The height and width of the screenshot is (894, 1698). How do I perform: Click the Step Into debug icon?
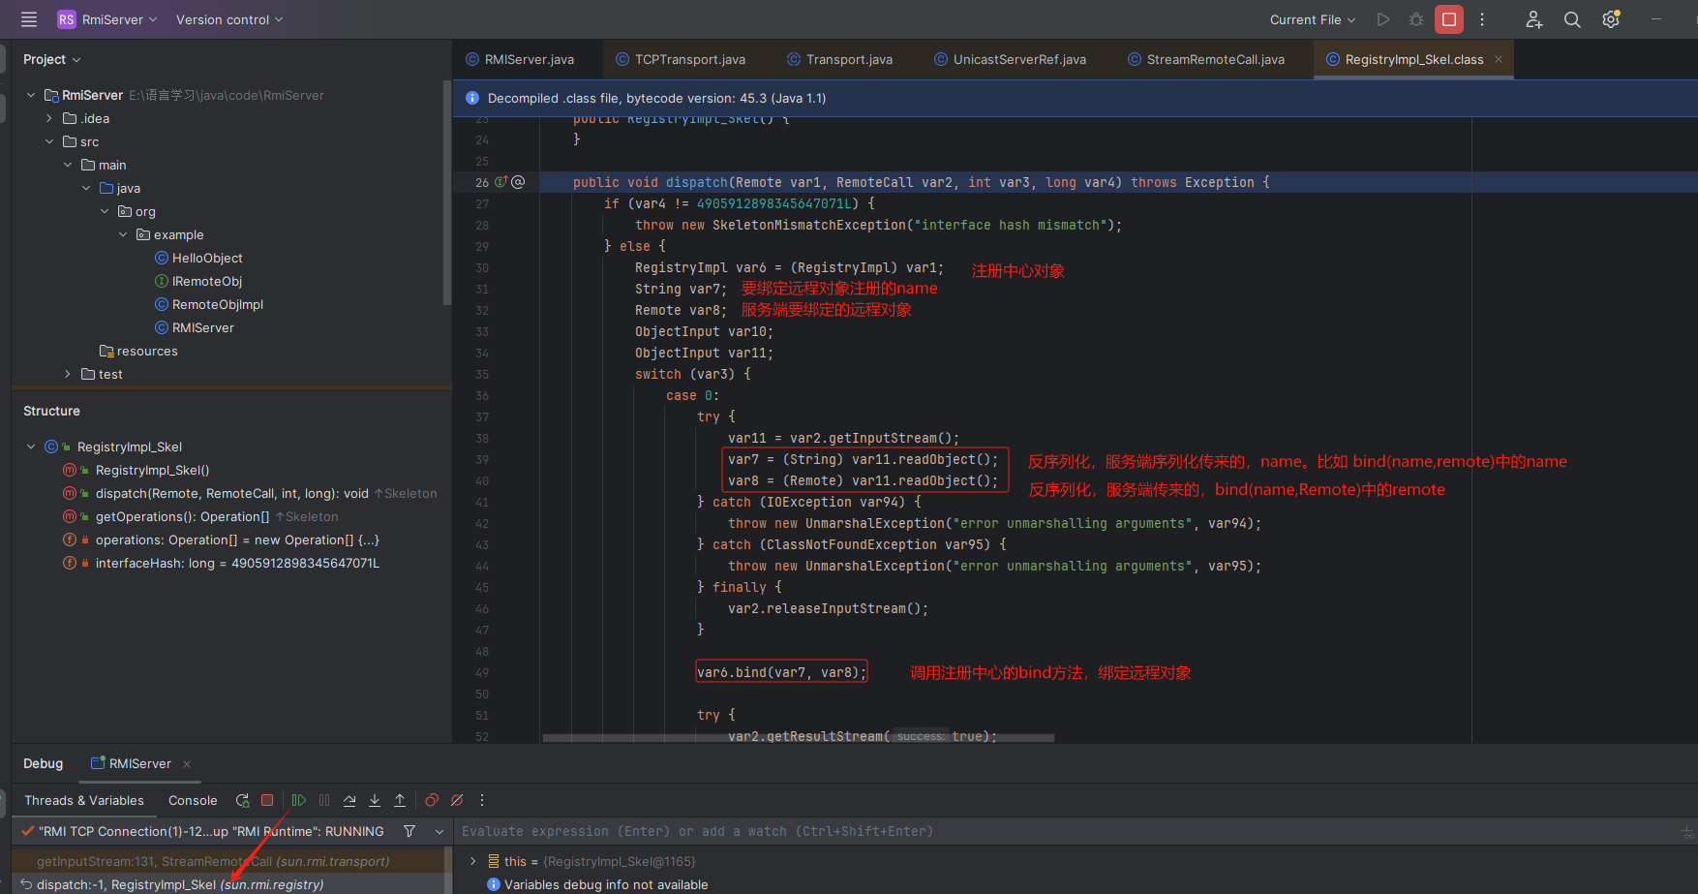[x=375, y=800]
